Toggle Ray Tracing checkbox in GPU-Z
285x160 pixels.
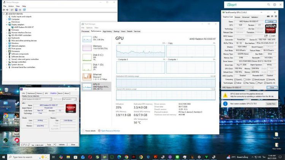(245, 83)
